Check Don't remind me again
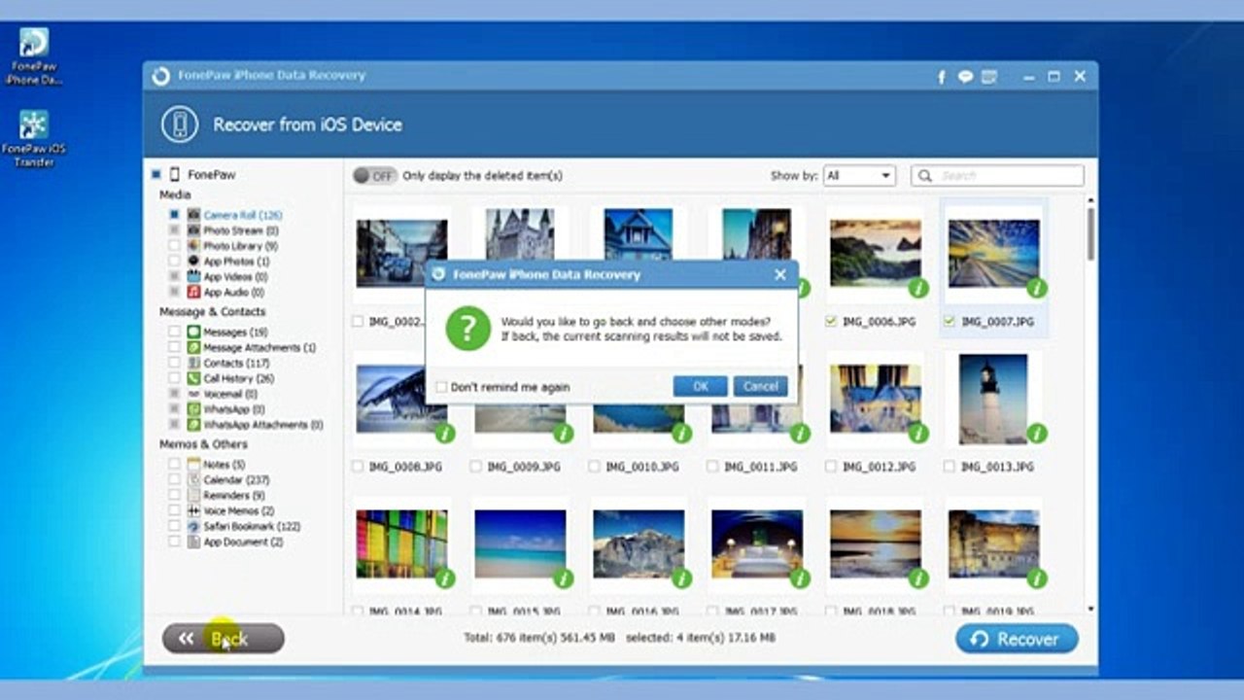This screenshot has width=1244, height=700. 441,387
